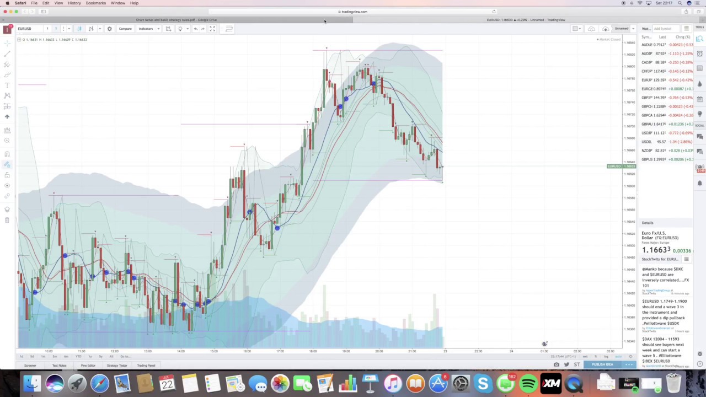The height and width of the screenshot is (397, 706).
Task: Click the create alert icon
Action: point(168,29)
